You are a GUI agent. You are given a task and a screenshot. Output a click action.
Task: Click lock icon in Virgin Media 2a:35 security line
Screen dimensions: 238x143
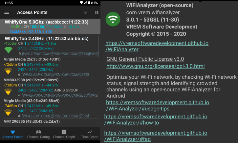click(19, 74)
